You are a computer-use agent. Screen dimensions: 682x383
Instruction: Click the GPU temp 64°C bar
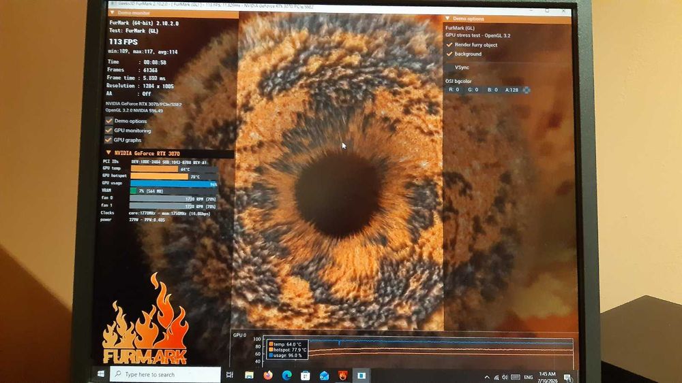point(174,169)
